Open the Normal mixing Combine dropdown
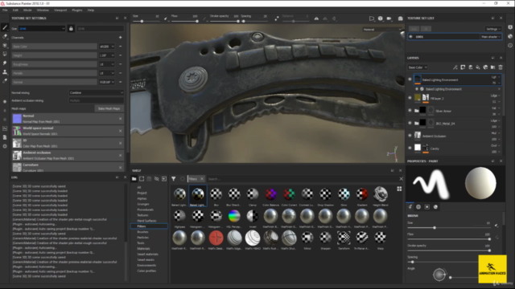Screen dimensions: 515x289 97,93
